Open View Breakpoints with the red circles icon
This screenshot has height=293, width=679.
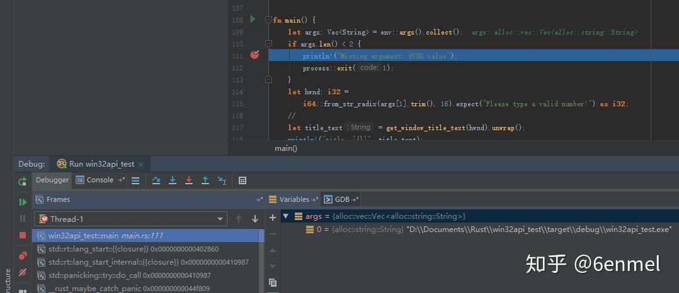coord(23,256)
